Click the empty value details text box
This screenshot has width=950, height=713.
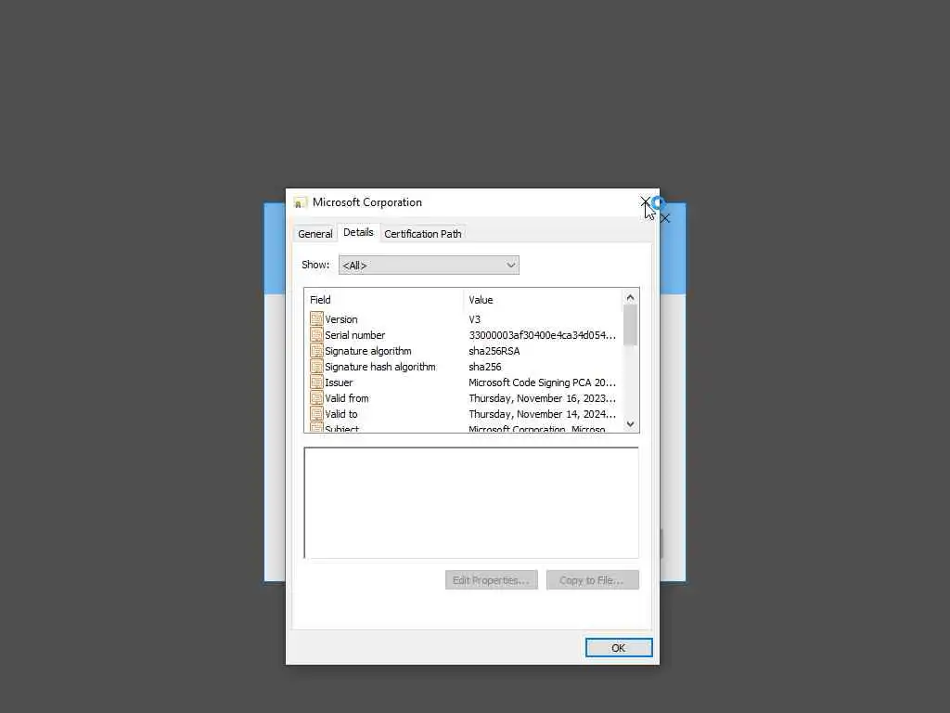[470, 502]
